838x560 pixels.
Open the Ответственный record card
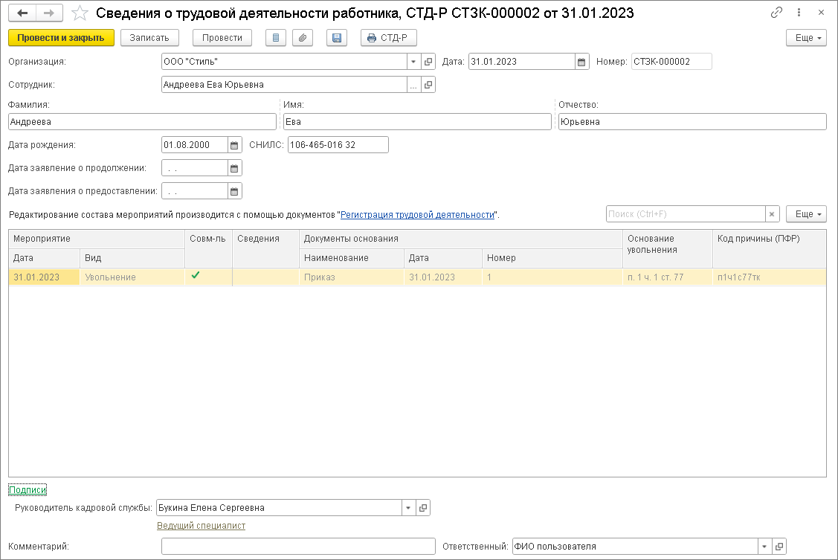779,547
